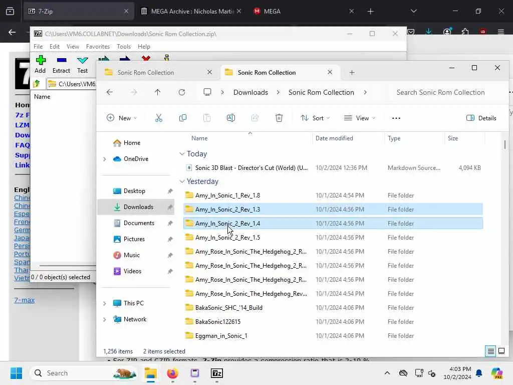Open Firefox from the taskbar
This screenshot has height=385, width=513.
[172, 373]
